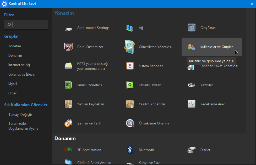Click the Sistem Raporları label text

click(x=151, y=66)
